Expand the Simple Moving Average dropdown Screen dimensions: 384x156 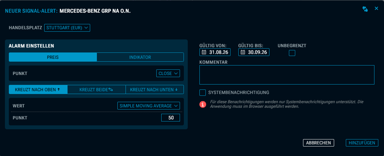click(x=149, y=106)
